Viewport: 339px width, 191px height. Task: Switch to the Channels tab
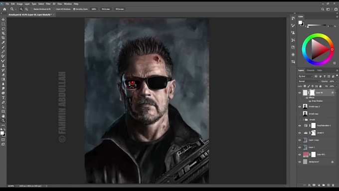(310, 70)
